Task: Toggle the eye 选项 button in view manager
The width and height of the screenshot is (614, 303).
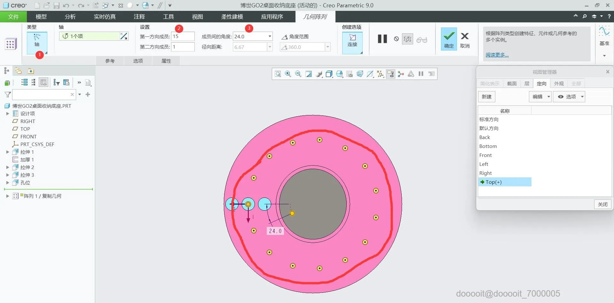Action: [x=569, y=97]
